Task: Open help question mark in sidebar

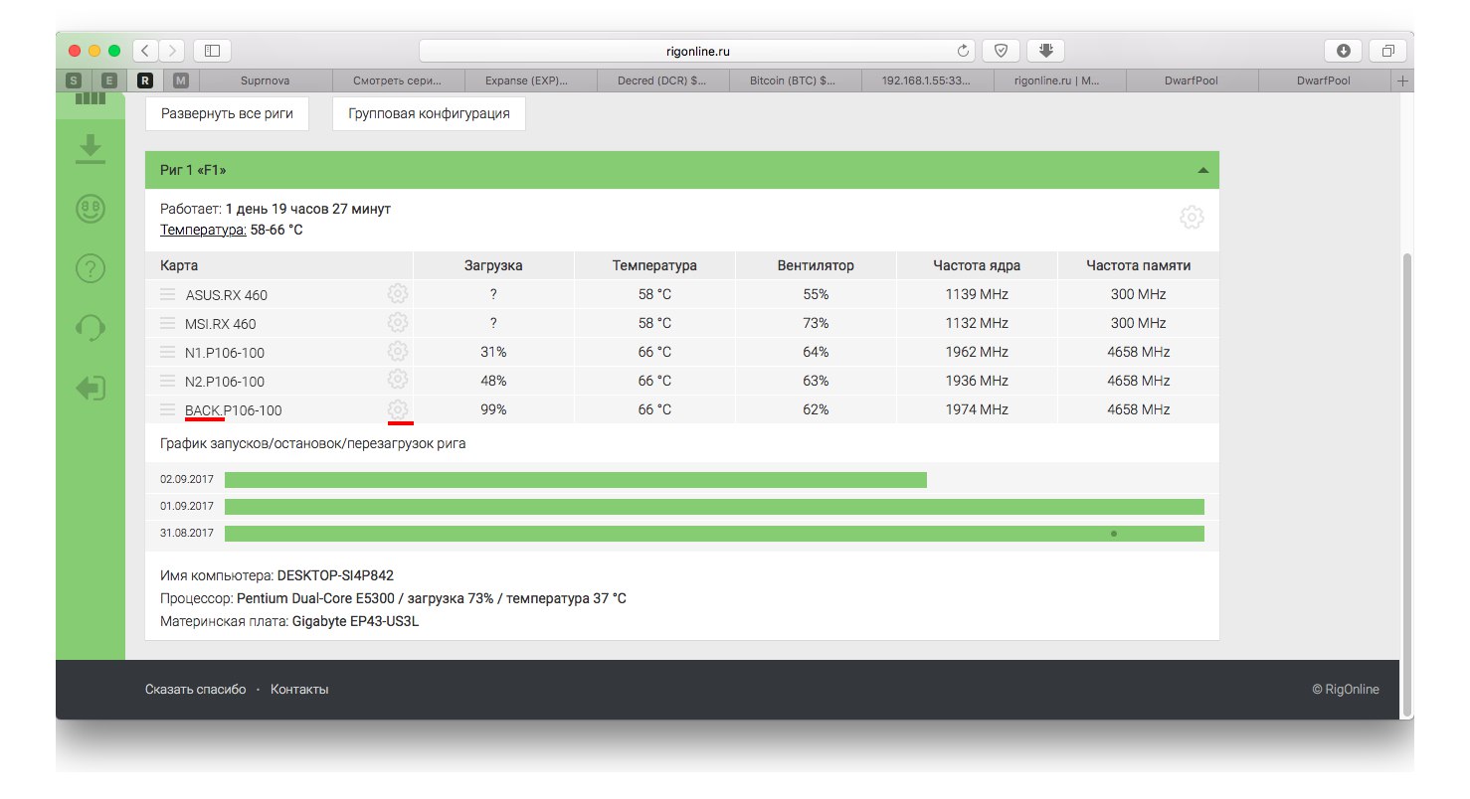Action: (x=91, y=267)
